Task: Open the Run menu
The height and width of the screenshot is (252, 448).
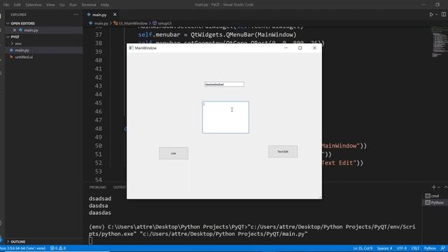Action: 73,5
